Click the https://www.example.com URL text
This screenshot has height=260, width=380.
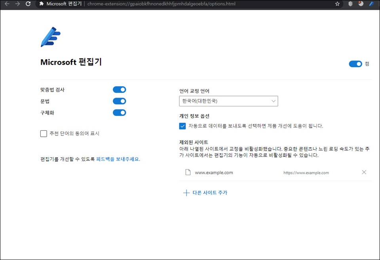(306, 173)
